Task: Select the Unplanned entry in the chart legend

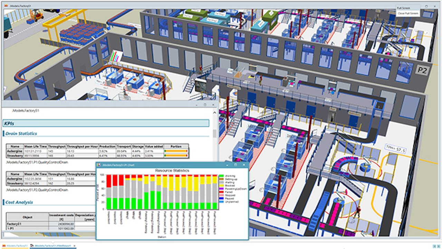Action: [x=230, y=201]
